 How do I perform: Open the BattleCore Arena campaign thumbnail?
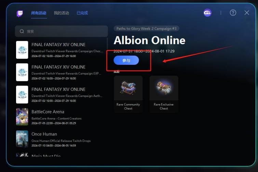tap(22, 117)
